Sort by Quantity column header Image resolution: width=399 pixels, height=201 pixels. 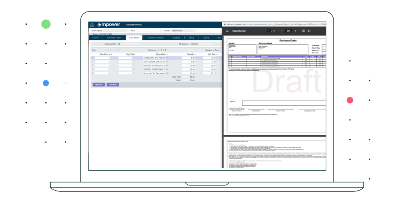[191, 54]
